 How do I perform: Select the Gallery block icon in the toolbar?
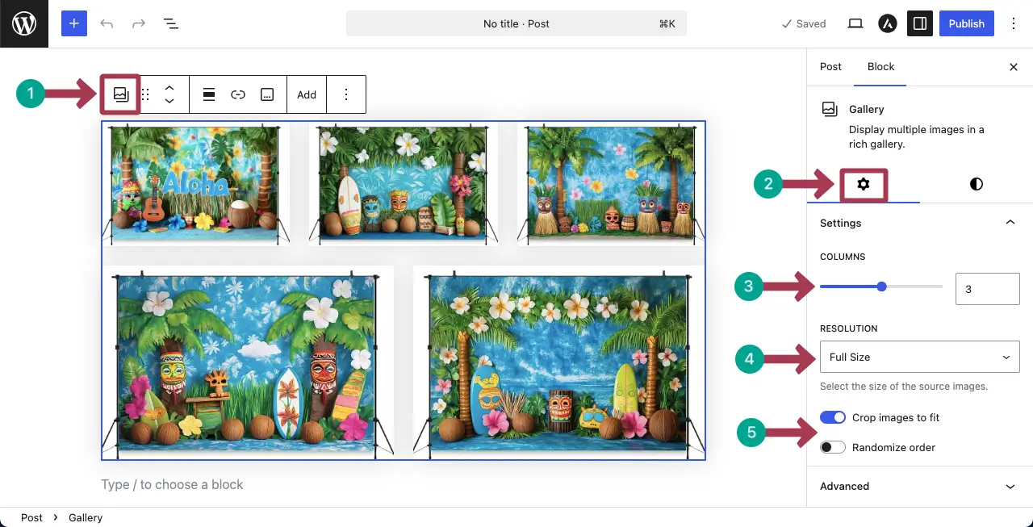pyautogui.click(x=119, y=94)
